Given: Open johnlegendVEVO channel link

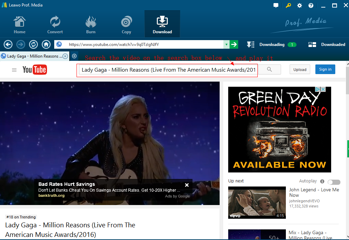Looking at the screenshot, I should [304, 201].
